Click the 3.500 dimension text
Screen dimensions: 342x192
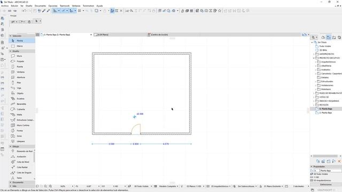click(x=112, y=144)
